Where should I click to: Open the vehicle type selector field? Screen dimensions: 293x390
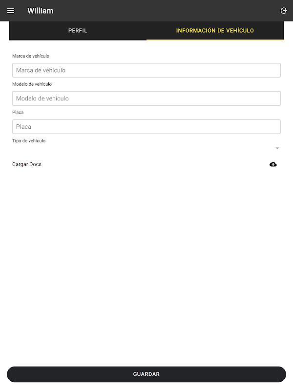coord(146,148)
